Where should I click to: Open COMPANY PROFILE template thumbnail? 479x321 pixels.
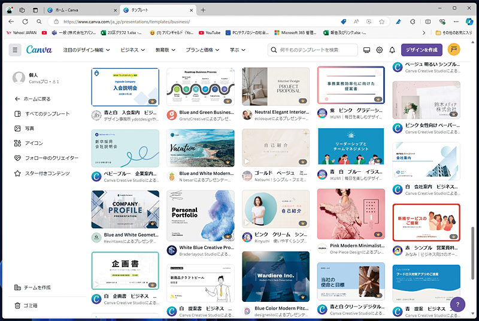coord(125,210)
